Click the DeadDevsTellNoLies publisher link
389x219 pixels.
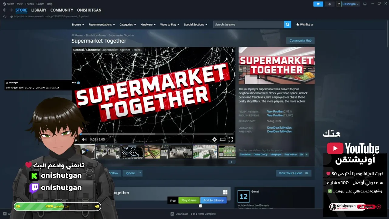279,132
